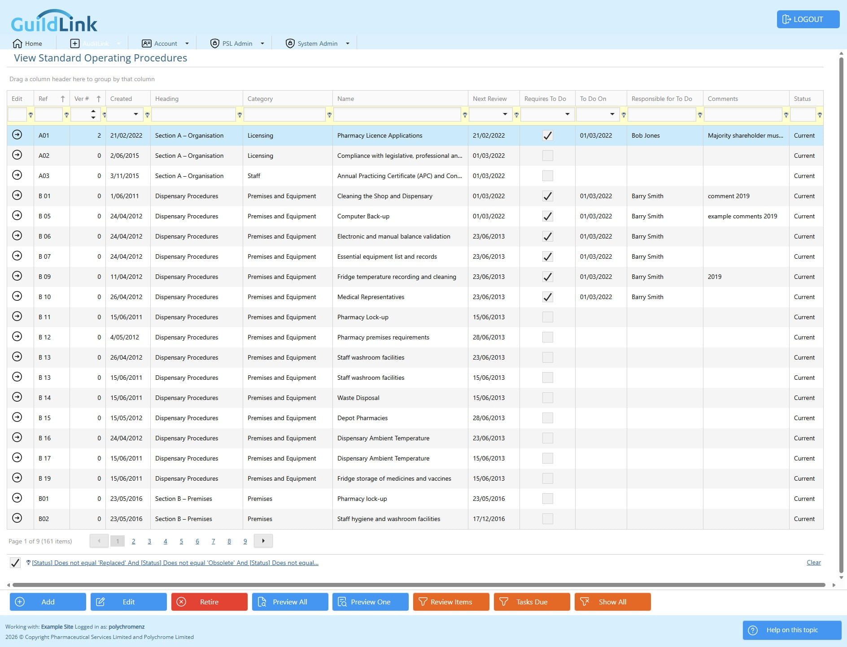The image size is (847, 647).
Task: Disable the active status filter checkbox
Action: coord(15,563)
